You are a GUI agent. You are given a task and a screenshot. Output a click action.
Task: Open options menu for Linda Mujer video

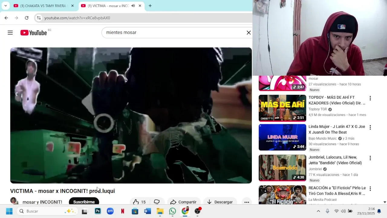tap(370, 127)
